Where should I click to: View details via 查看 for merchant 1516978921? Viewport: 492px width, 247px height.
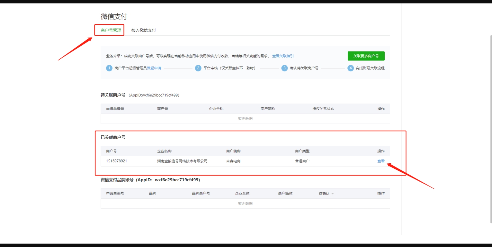click(381, 161)
